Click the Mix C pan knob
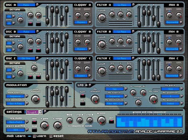188x140 pixels. coord(169,69)
